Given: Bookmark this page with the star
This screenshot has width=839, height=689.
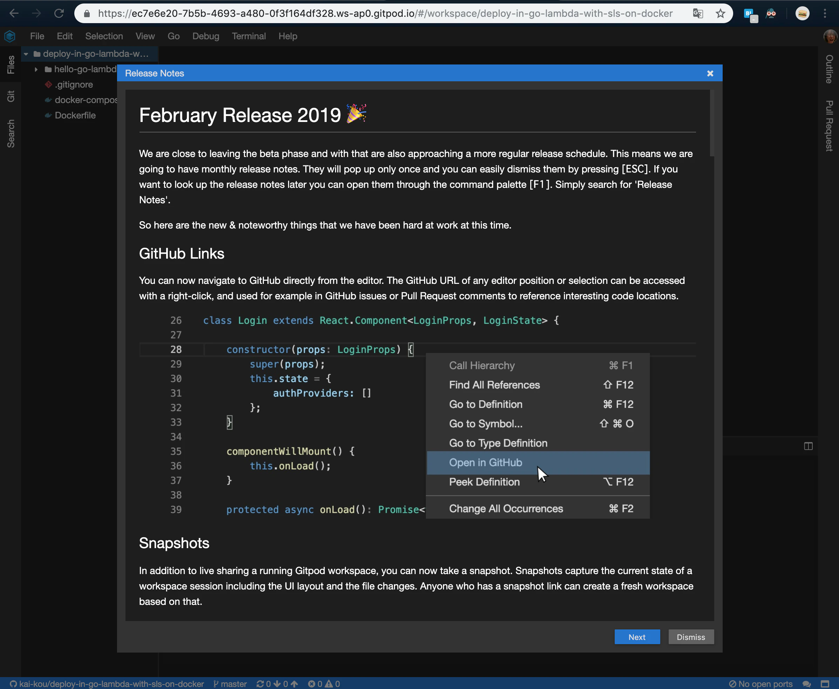Looking at the screenshot, I should coord(720,14).
